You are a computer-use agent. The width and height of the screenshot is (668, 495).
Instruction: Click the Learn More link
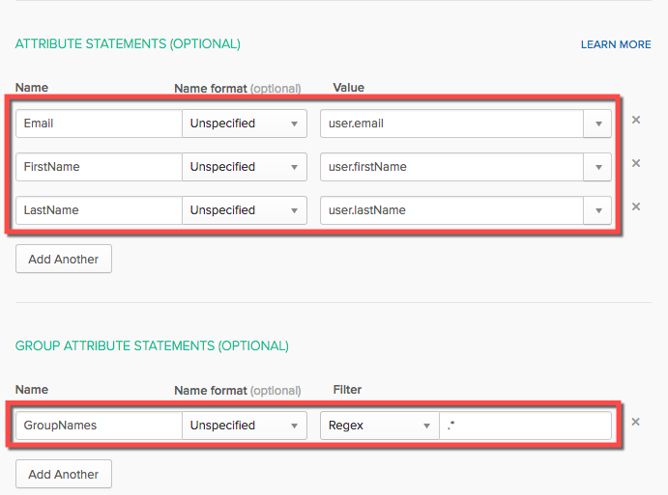[616, 44]
